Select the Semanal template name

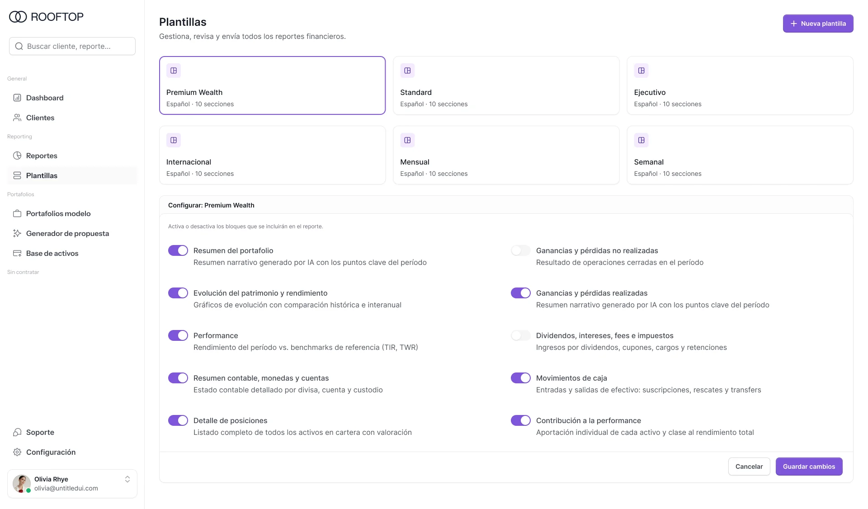click(x=649, y=162)
